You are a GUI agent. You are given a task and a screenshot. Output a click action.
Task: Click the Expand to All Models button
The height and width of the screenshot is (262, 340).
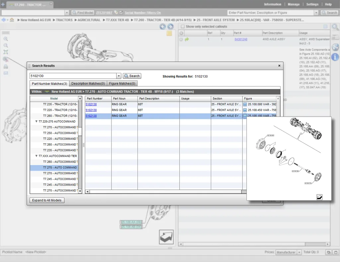(x=47, y=200)
